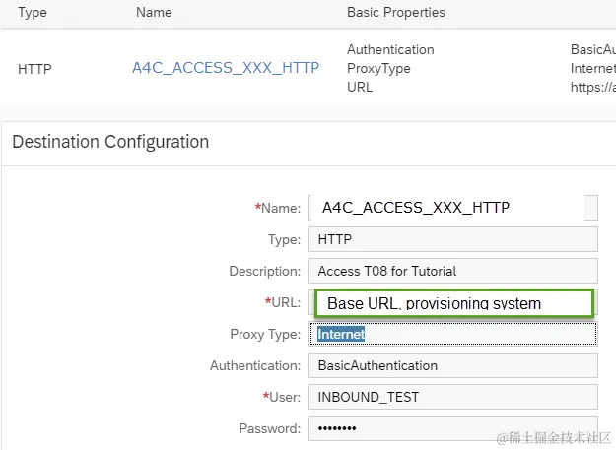
Task: Click the Basic Properties column header
Action: [x=395, y=13]
